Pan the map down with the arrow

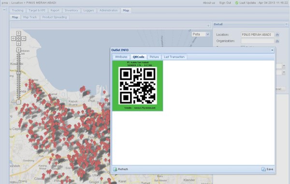[18, 44]
